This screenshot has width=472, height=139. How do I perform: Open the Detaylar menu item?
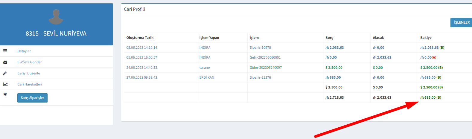point(24,51)
